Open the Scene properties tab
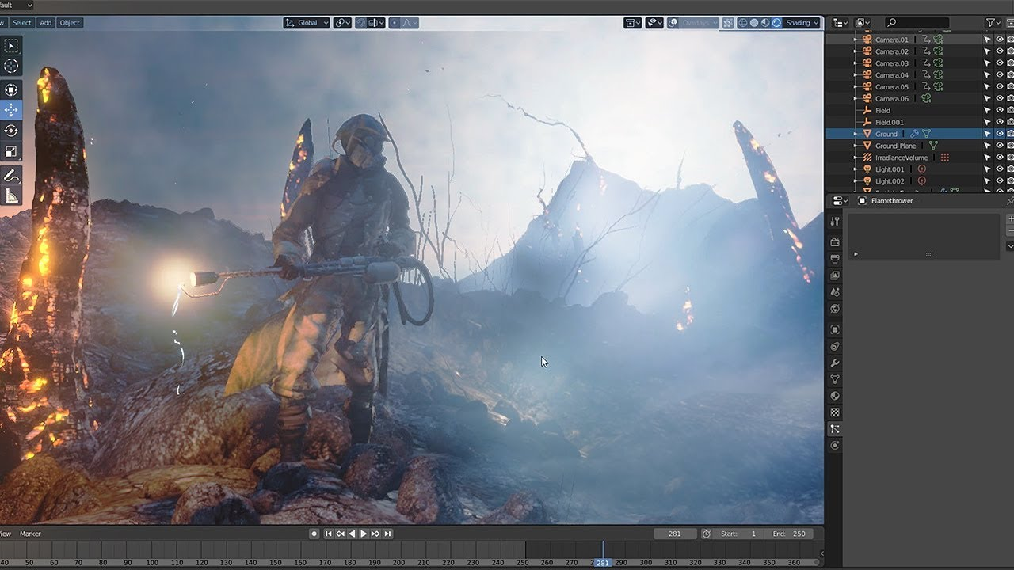This screenshot has height=570, width=1014. pos(835,292)
